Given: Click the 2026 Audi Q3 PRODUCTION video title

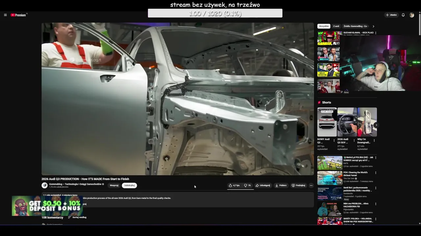Looking at the screenshot, I should click(x=85, y=179).
